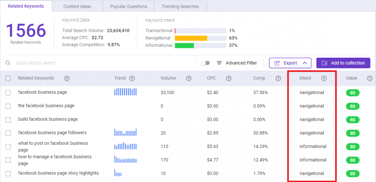Select checkbox for the facebook business page
Image resolution: width=376 pixels, height=182 pixels.
point(8,106)
